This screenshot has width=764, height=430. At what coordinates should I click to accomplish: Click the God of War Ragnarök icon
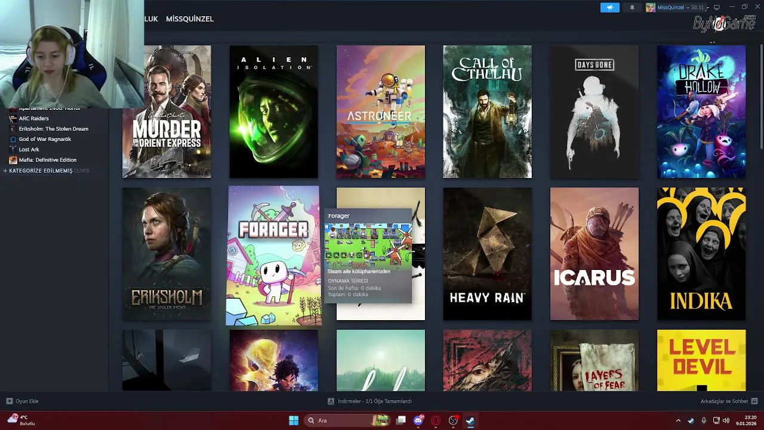pyautogui.click(x=13, y=139)
